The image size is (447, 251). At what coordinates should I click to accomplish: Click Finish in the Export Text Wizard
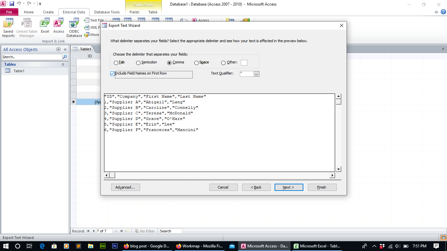pos(322,187)
